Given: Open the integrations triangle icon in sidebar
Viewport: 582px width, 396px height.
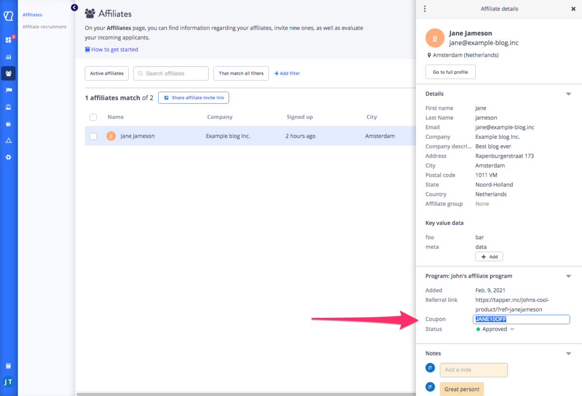Looking at the screenshot, I should pos(8,140).
